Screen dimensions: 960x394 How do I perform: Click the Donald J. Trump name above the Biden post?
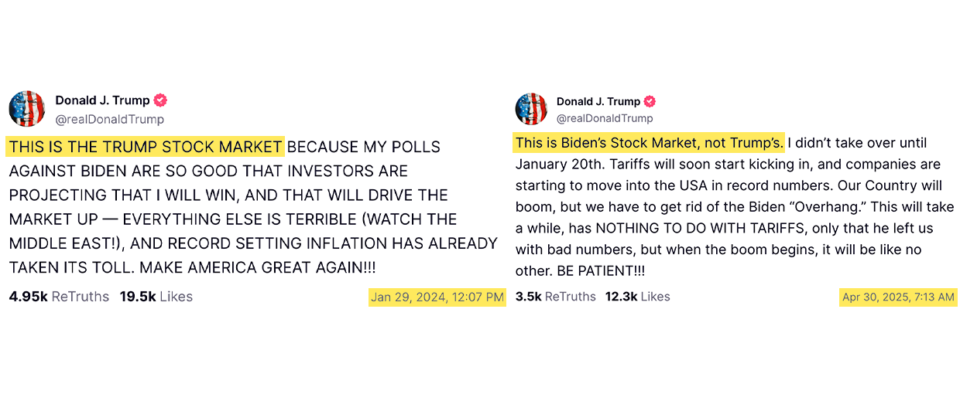[598, 102]
